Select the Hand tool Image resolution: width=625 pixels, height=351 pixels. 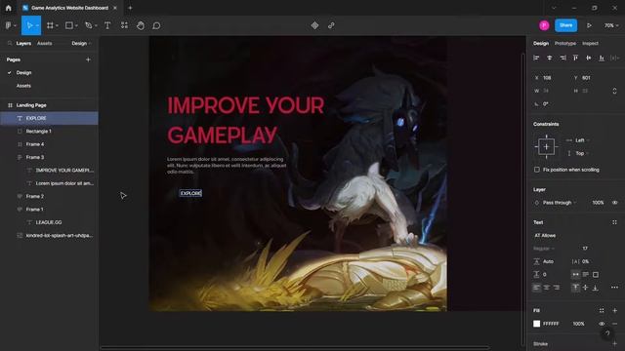(141, 25)
